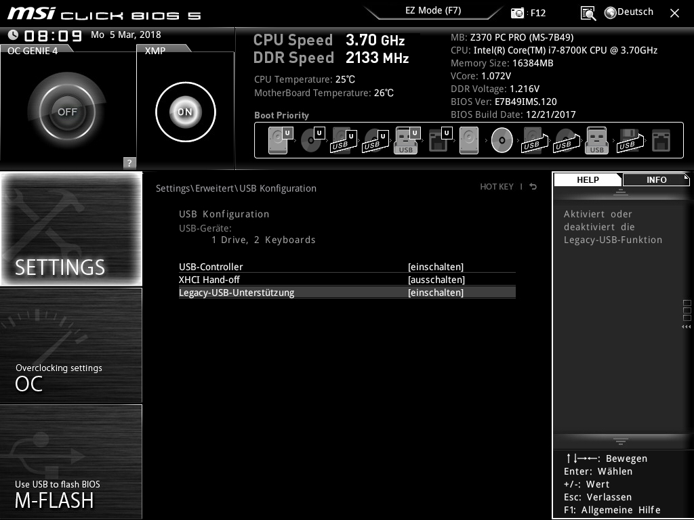
Task: Toggle the OC Genie 4 OFF button
Action: point(67,112)
